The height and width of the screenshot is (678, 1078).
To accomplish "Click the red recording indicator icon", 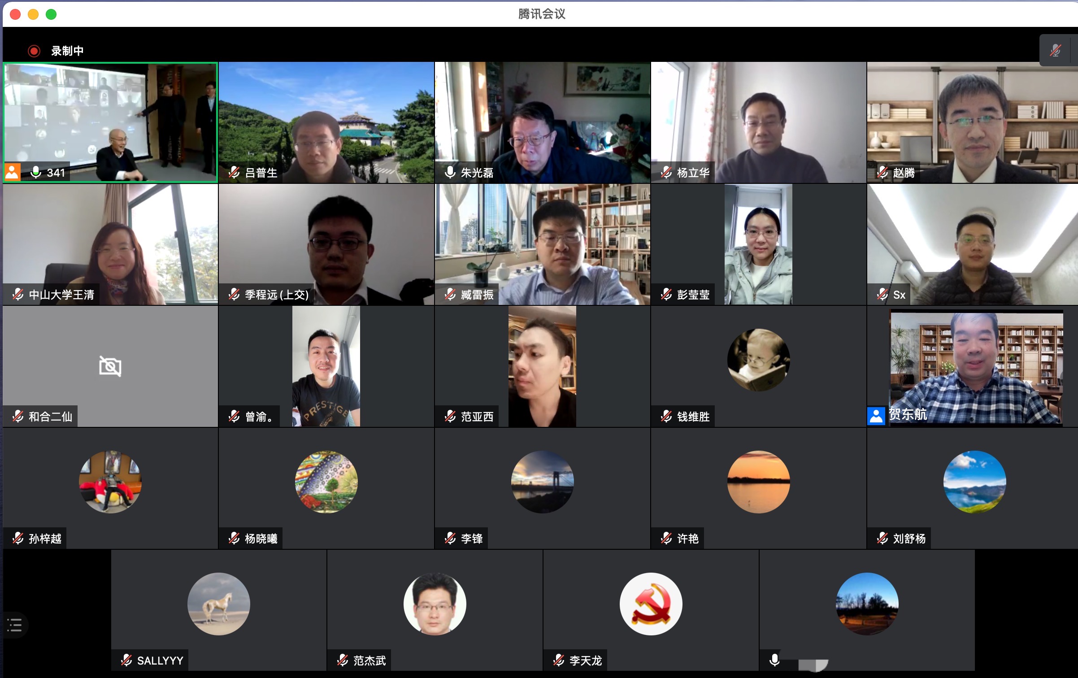I will 34,51.
